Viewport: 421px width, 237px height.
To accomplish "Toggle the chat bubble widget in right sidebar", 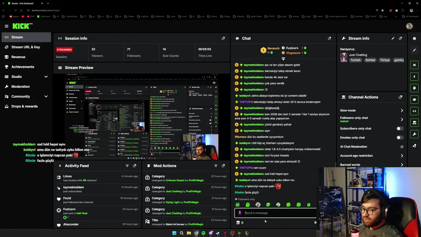I will click(x=414, y=99).
